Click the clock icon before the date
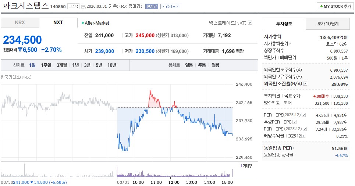The width and height of the screenshot is (355, 186). point(83,7)
